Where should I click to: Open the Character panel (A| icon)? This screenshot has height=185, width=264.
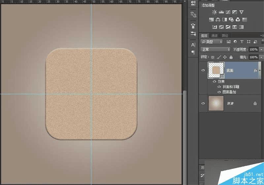193,45
